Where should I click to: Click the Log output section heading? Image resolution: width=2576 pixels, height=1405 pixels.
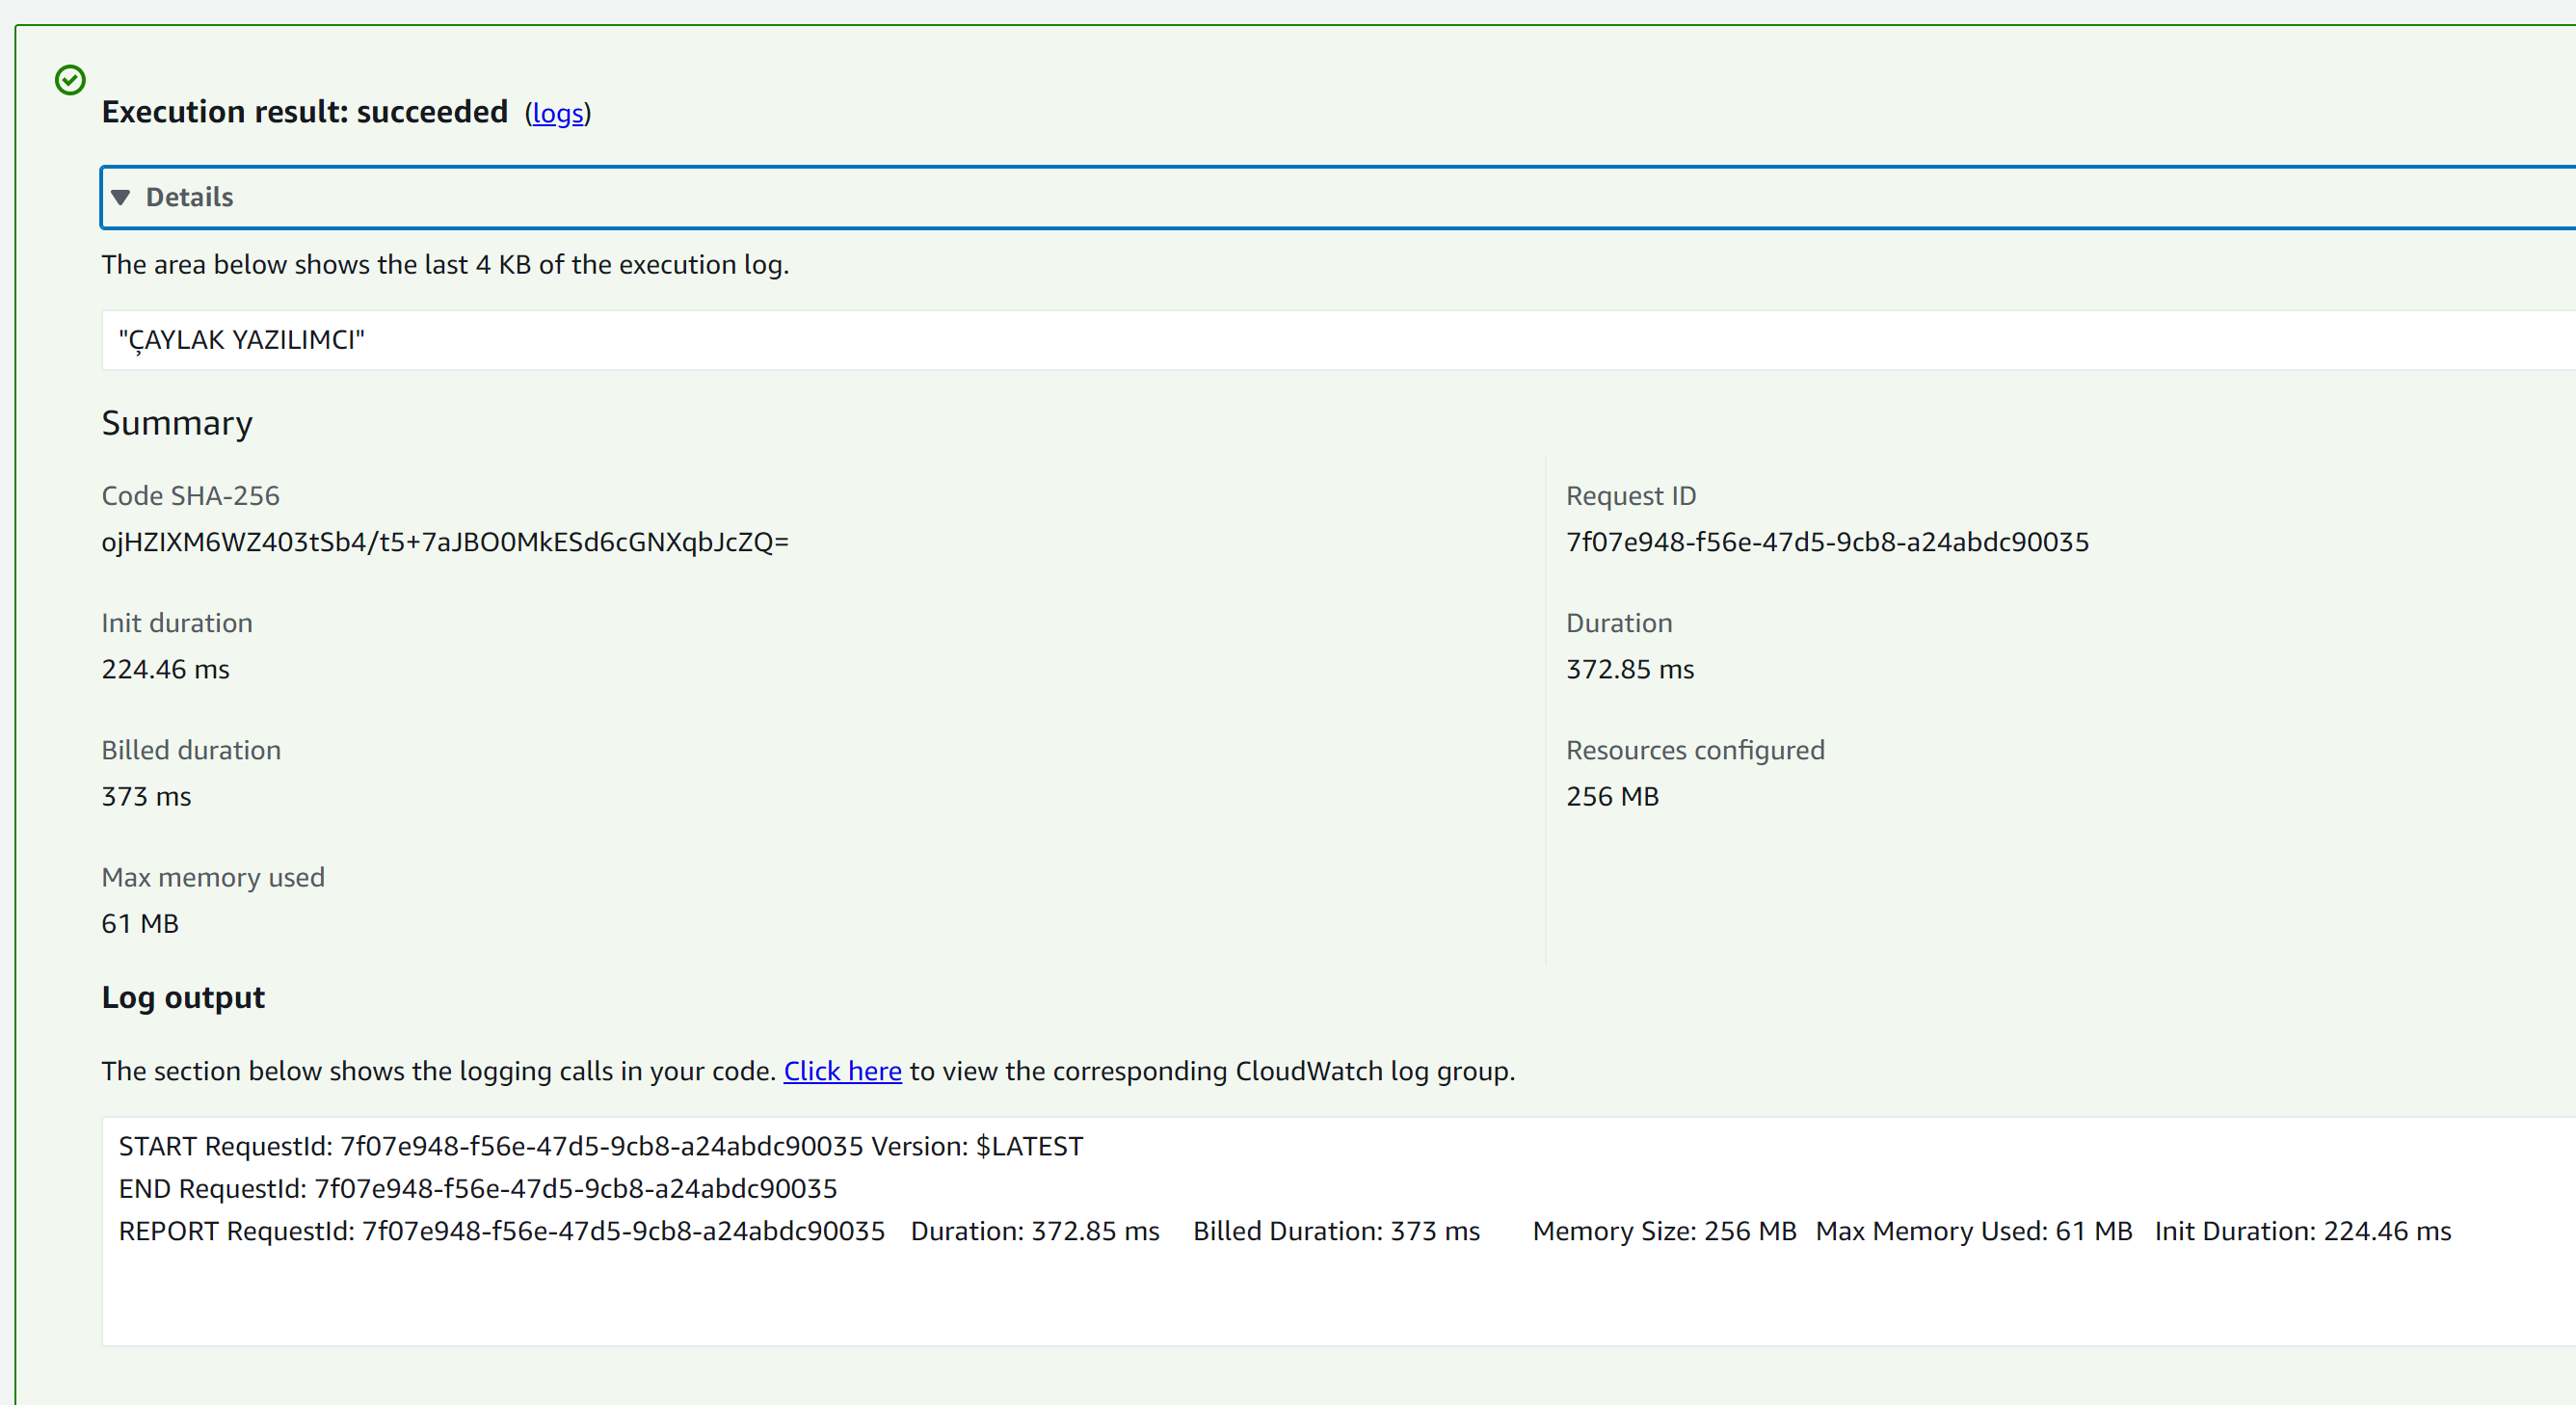click(183, 997)
